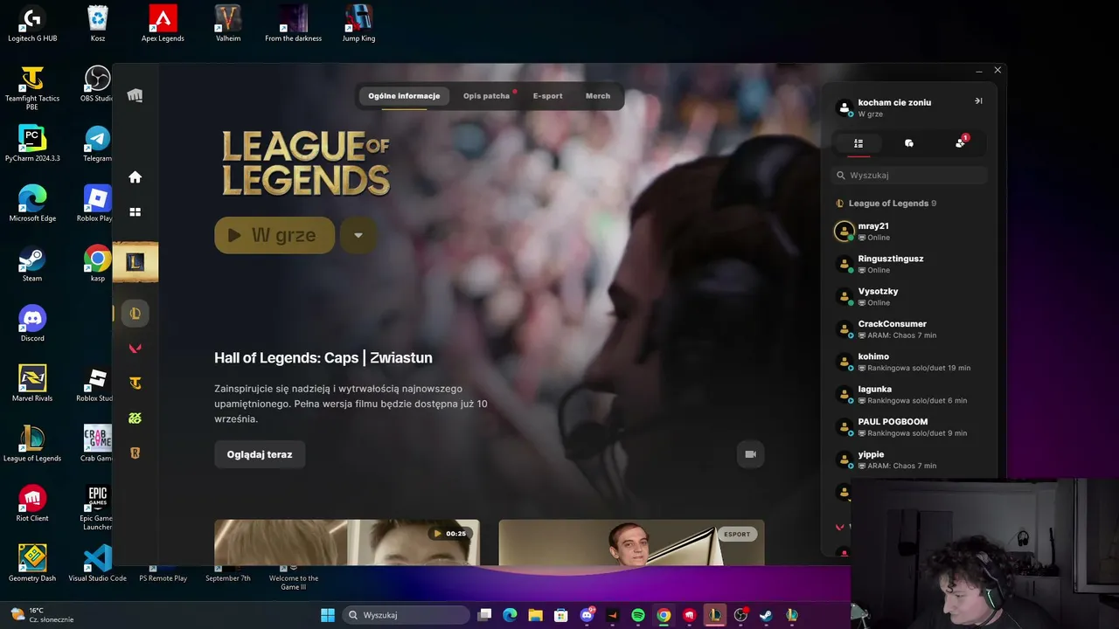Viewport: 1119px width, 629px height.
Task: Select the From the darkness desktop icon
Action: tap(294, 24)
